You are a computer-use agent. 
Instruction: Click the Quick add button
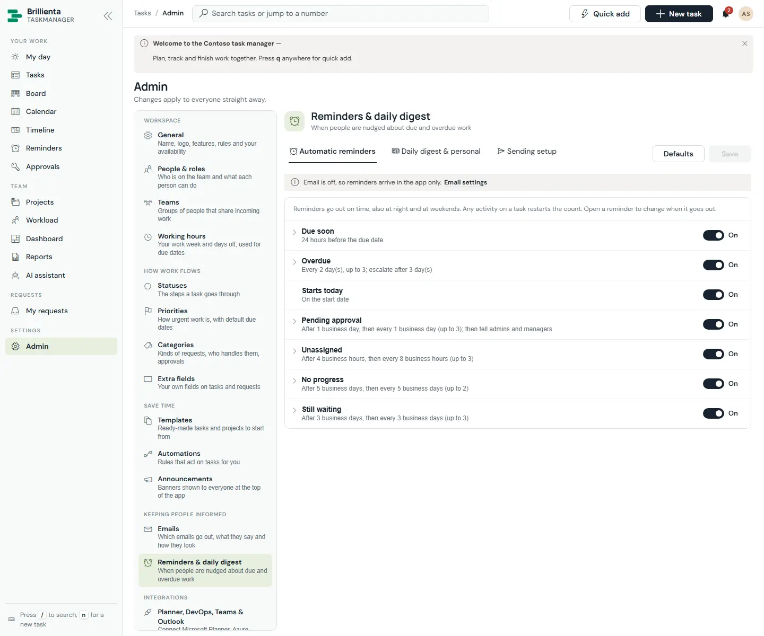click(x=605, y=14)
